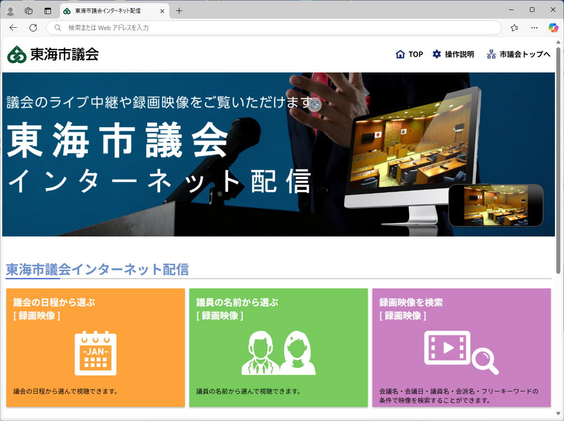Image resolution: width=564 pixels, height=421 pixels.
Task: Click scrollbar up arrow
Action: 559,41
